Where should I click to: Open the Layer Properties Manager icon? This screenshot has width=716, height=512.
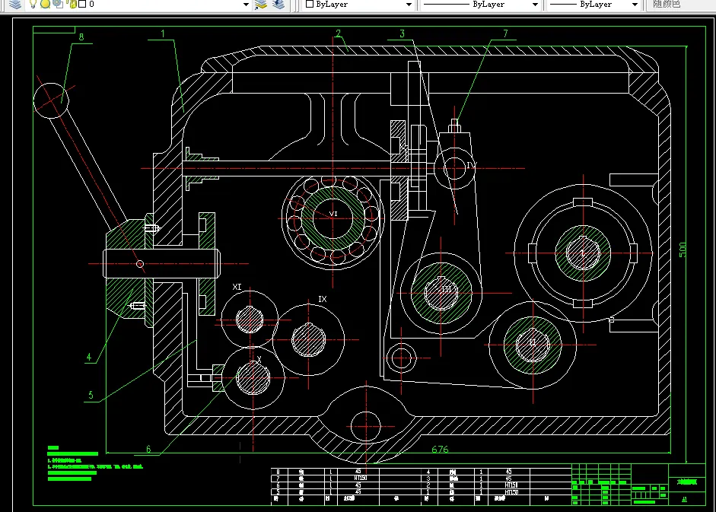(x=15, y=4)
